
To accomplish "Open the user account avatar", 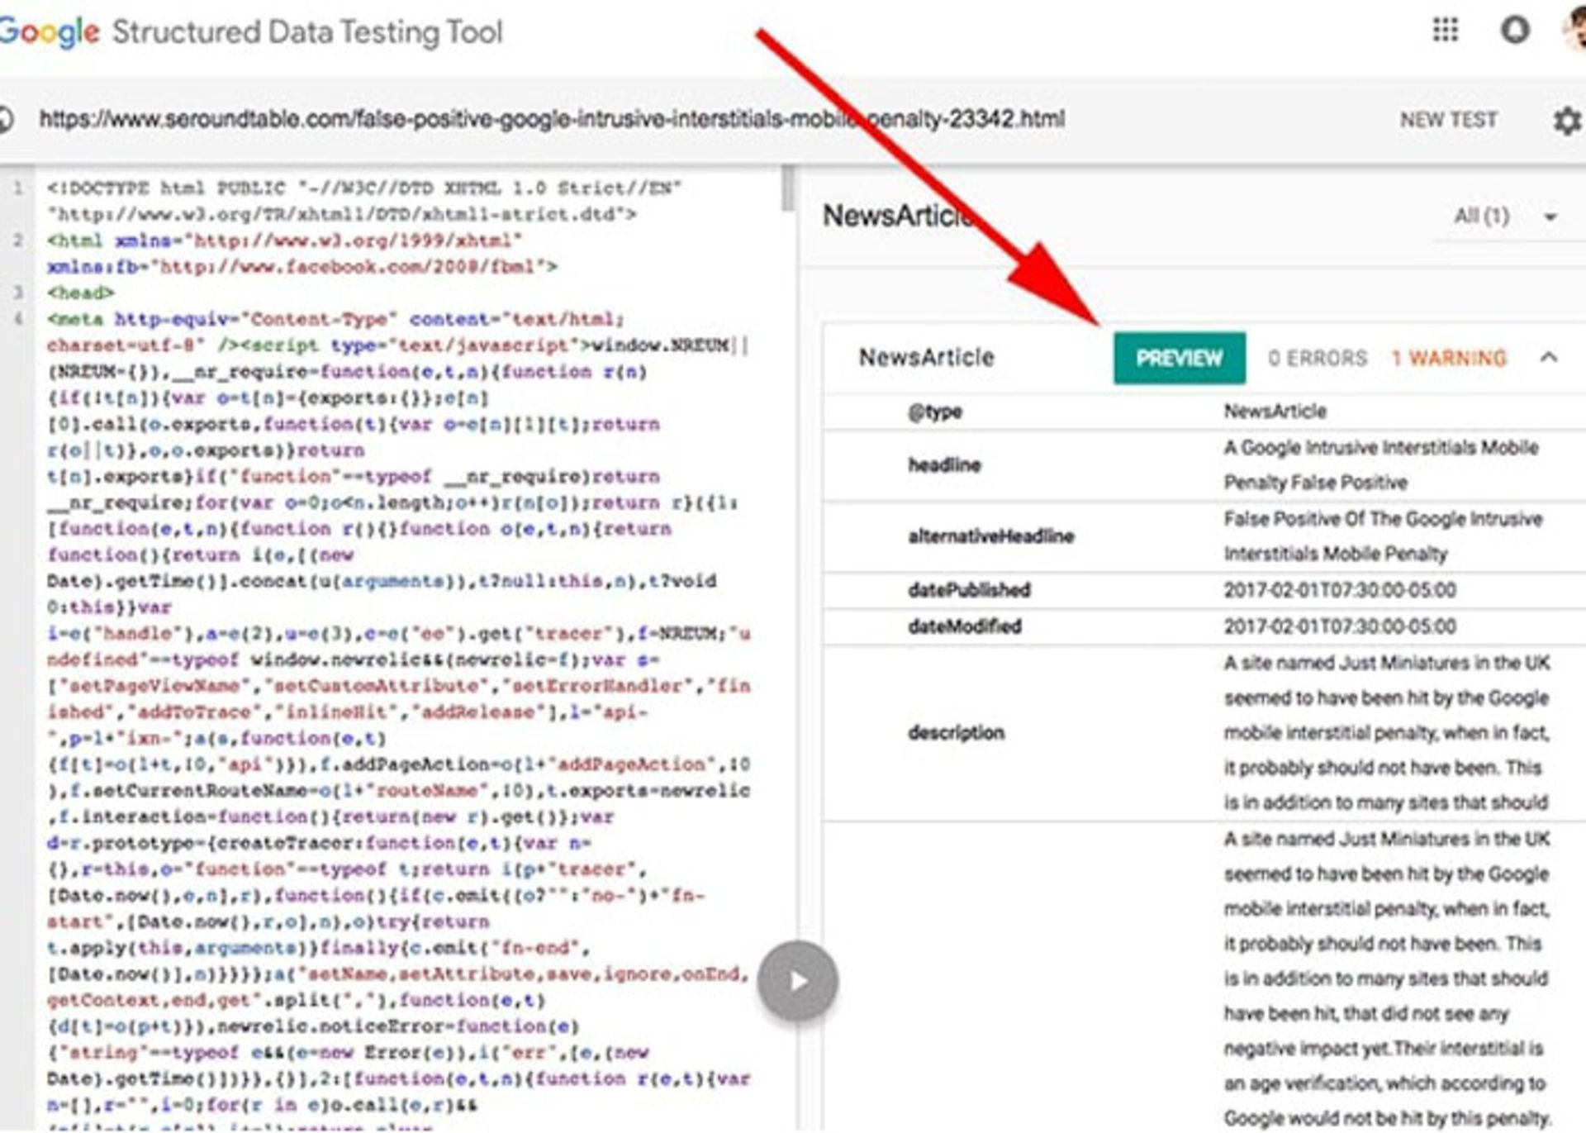I will tap(1574, 31).
